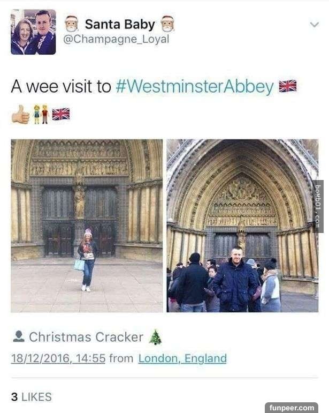Click the UK flag emoji on second line
Image resolution: width=329 pixels, height=413 pixels.
tap(61, 114)
